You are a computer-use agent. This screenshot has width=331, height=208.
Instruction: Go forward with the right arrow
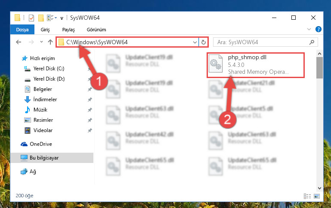(x=31, y=42)
